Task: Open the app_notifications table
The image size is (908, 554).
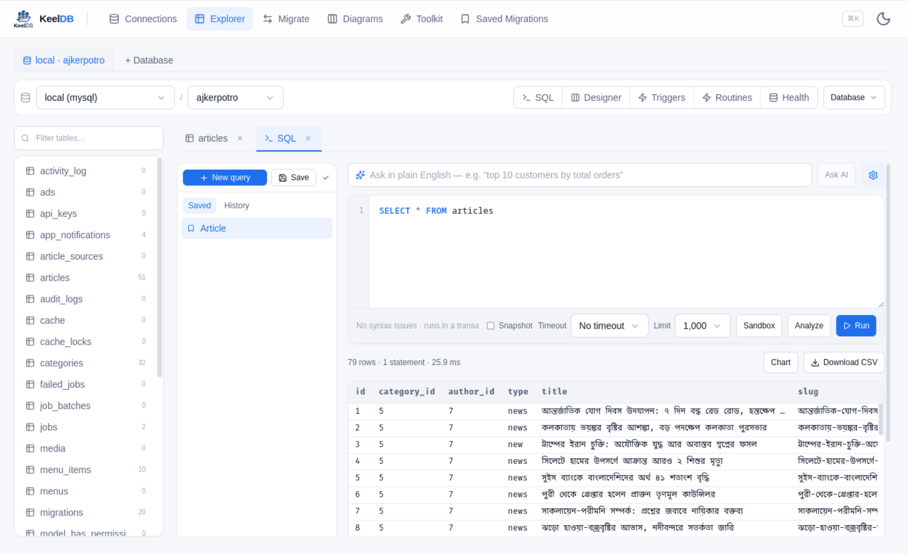Action: 85,235
